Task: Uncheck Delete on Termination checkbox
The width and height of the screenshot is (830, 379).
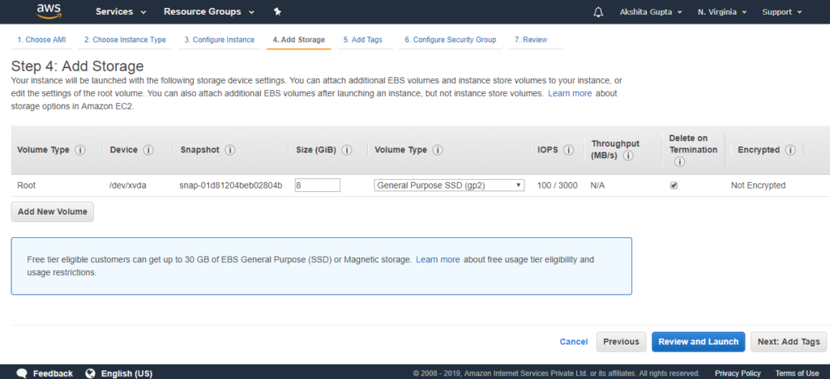Action: click(x=674, y=185)
